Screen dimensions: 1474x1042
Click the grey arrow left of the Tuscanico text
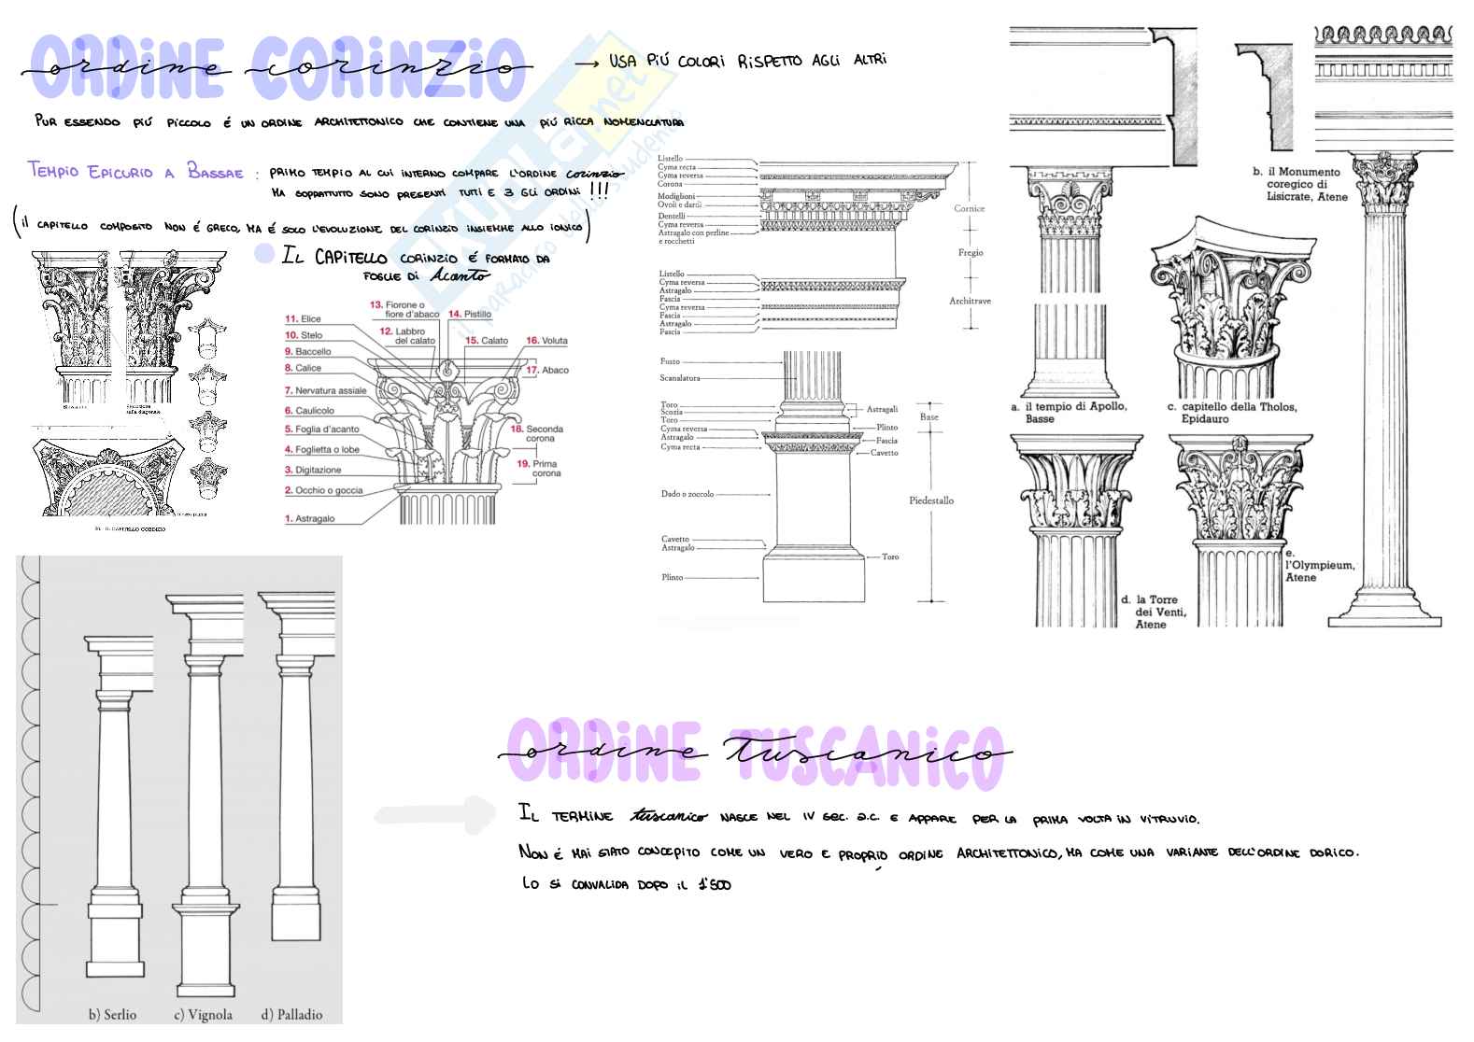[x=433, y=813]
